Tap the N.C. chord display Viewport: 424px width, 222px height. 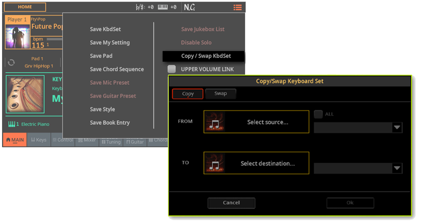(x=189, y=7)
